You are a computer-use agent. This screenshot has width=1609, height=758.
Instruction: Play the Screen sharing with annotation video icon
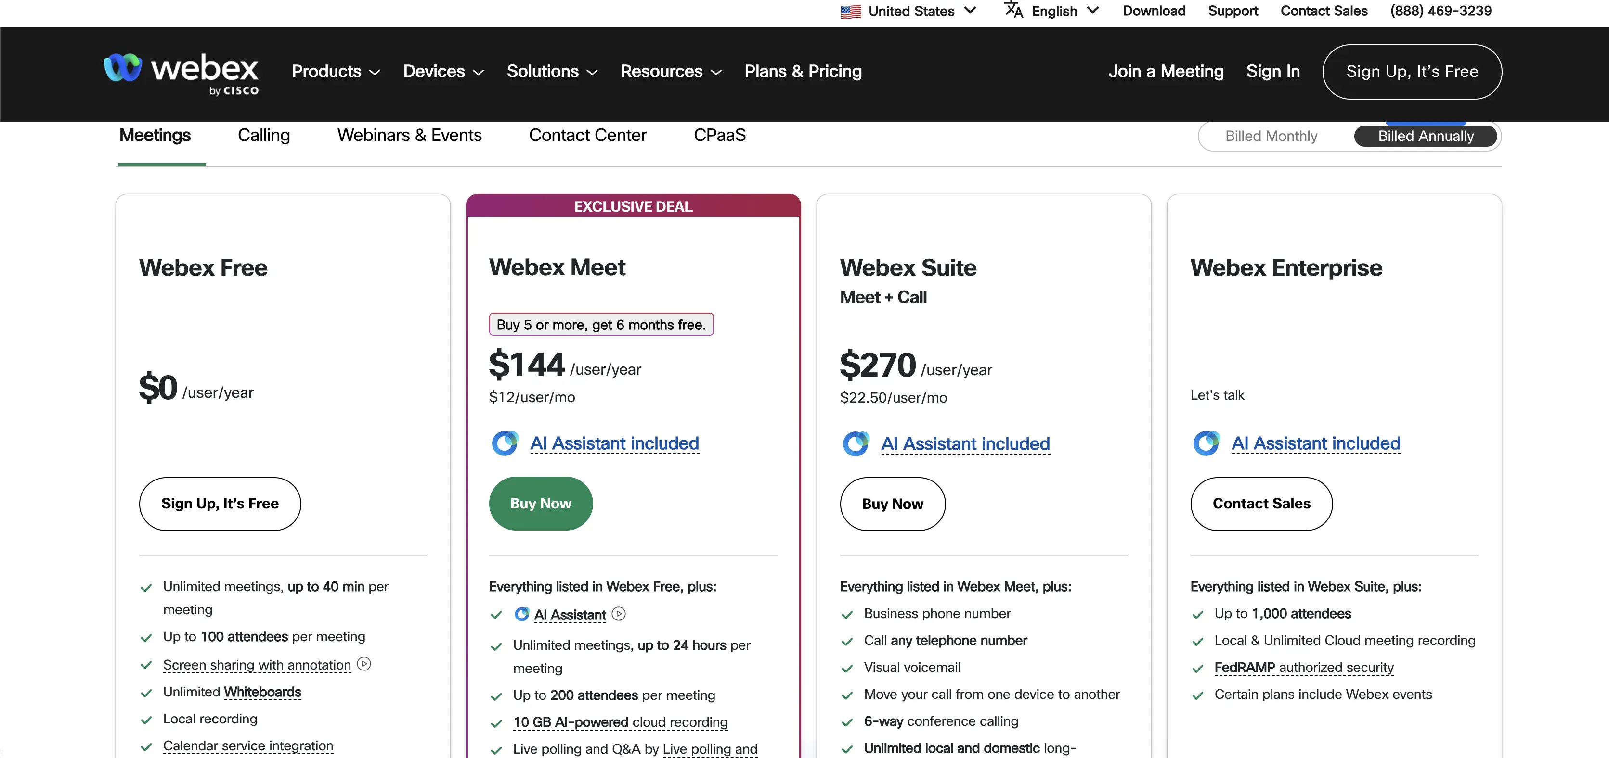point(364,664)
